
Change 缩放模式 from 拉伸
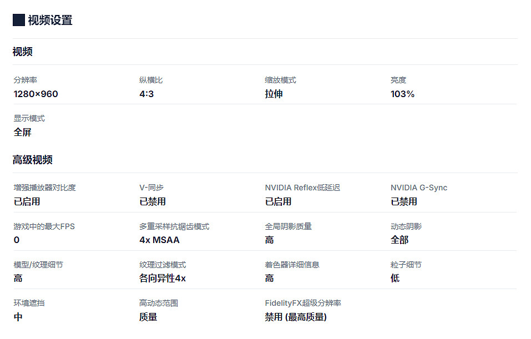(273, 94)
